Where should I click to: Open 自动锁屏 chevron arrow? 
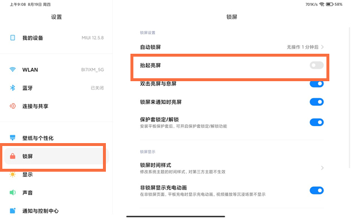tap(322, 47)
